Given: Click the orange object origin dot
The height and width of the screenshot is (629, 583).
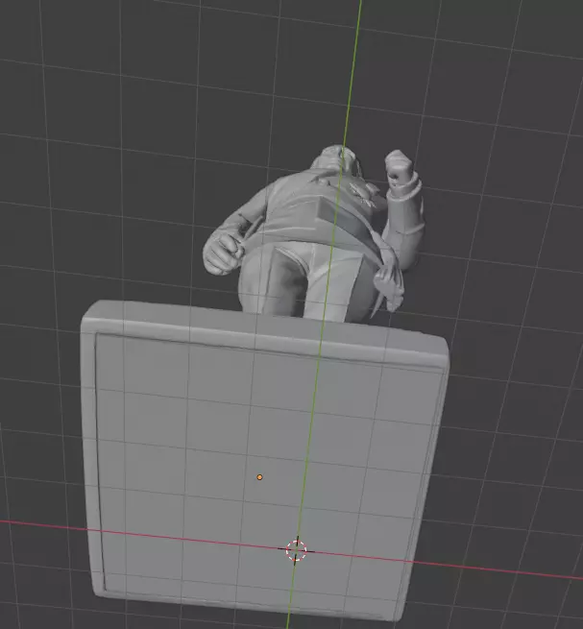Looking at the screenshot, I should (x=259, y=477).
